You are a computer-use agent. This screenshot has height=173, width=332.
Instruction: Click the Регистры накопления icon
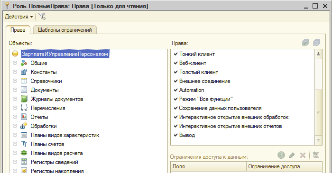(x=24, y=170)
